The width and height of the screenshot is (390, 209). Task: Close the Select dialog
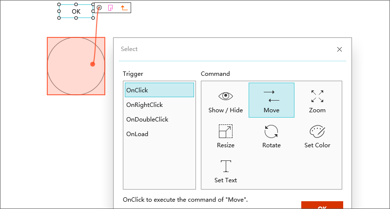tap(339, 49)
